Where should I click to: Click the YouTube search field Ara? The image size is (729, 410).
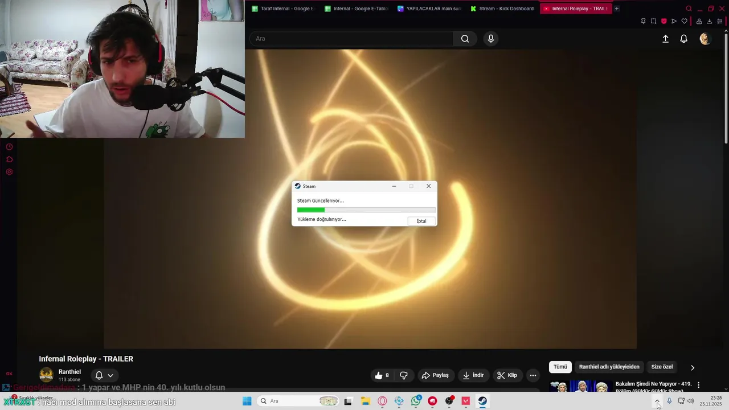(351, 39)
